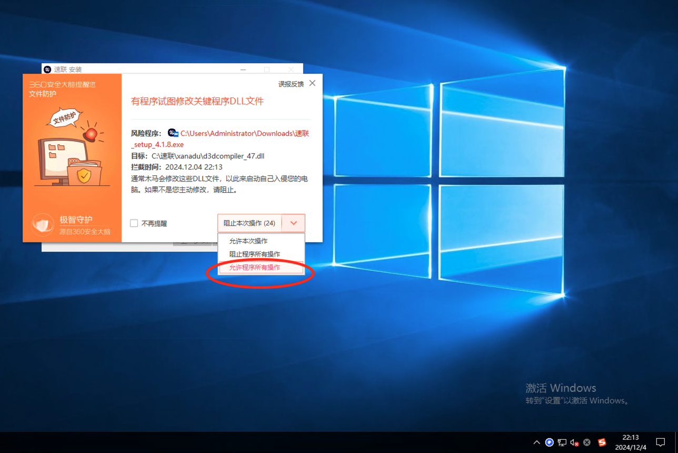Click the risk program setup exe icon
This screenshot has height=453, width=678.
[173, 133]
